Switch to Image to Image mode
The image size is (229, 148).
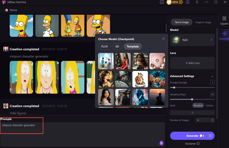coord(203,22)
